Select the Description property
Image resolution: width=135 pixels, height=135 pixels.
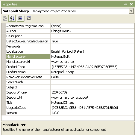click(x=28, y=36)
